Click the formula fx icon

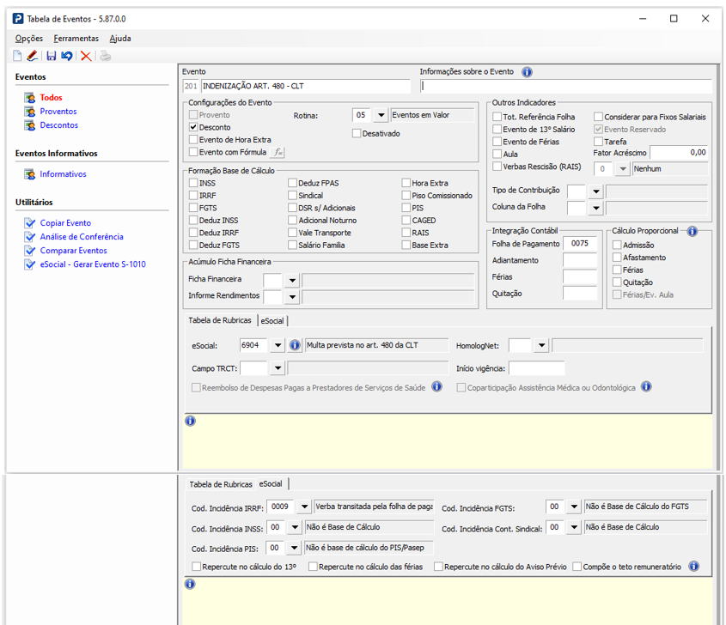click(278, 152)
